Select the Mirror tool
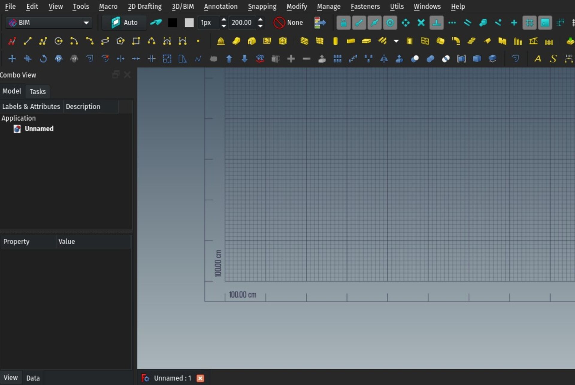This screenshot has width=575, height=385. [384, 59]
